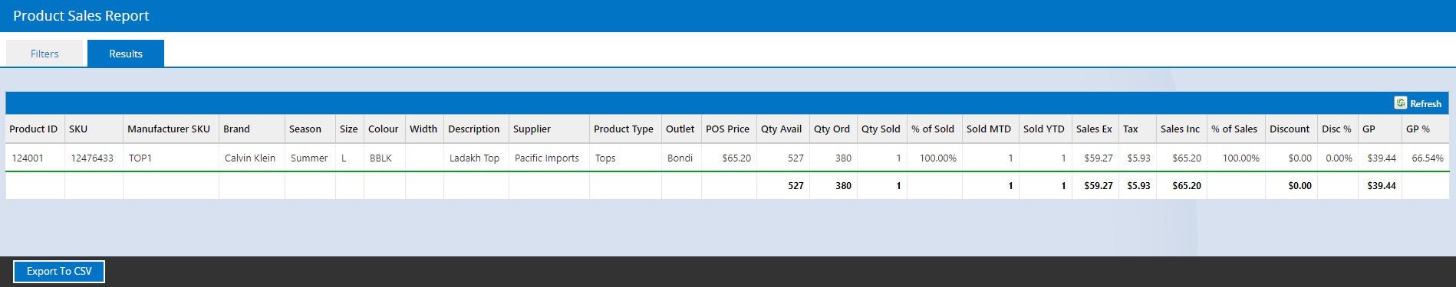Select the Tops product type cell

tap(625, 158)
